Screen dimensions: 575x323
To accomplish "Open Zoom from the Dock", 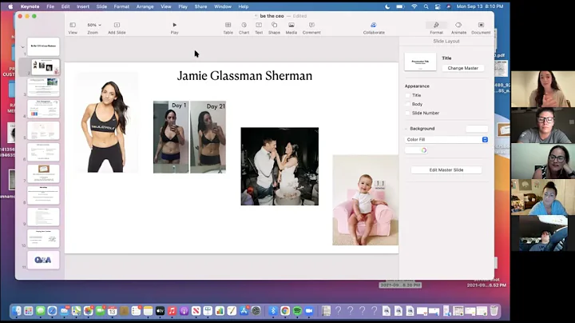I will (x=309, y=311).
